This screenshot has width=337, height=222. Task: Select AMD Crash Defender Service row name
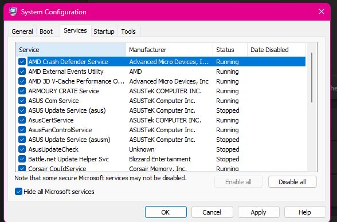click(68, 62)
